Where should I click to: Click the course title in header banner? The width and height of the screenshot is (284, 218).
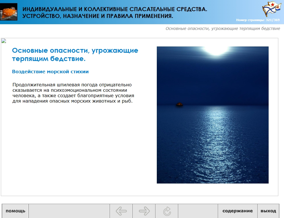tap(115, 13)
